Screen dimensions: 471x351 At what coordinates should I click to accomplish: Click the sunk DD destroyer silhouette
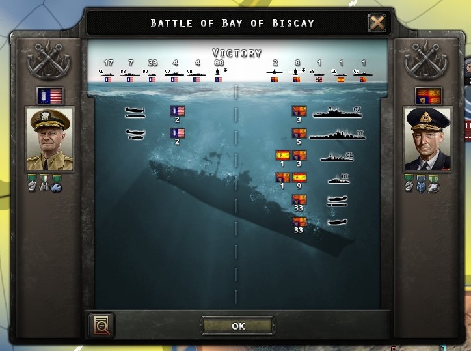click(339, 178)
